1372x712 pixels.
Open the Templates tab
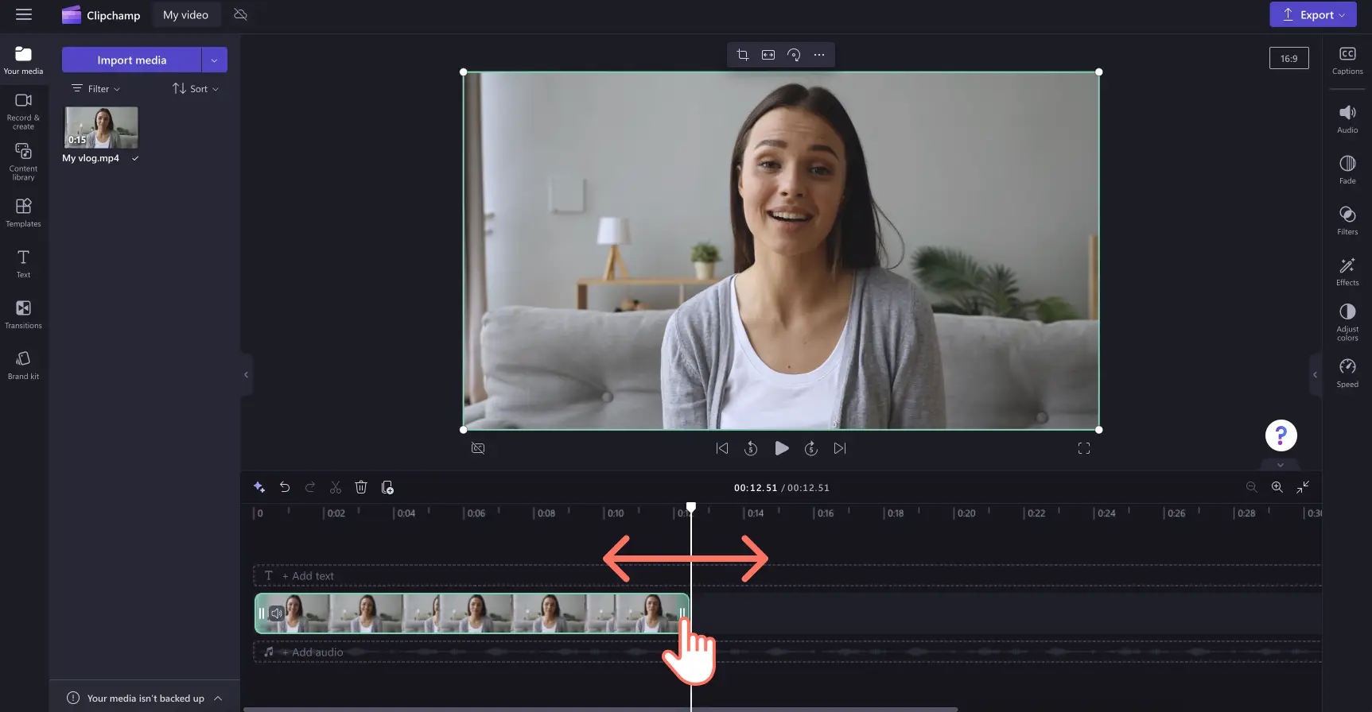pos(23,213)
